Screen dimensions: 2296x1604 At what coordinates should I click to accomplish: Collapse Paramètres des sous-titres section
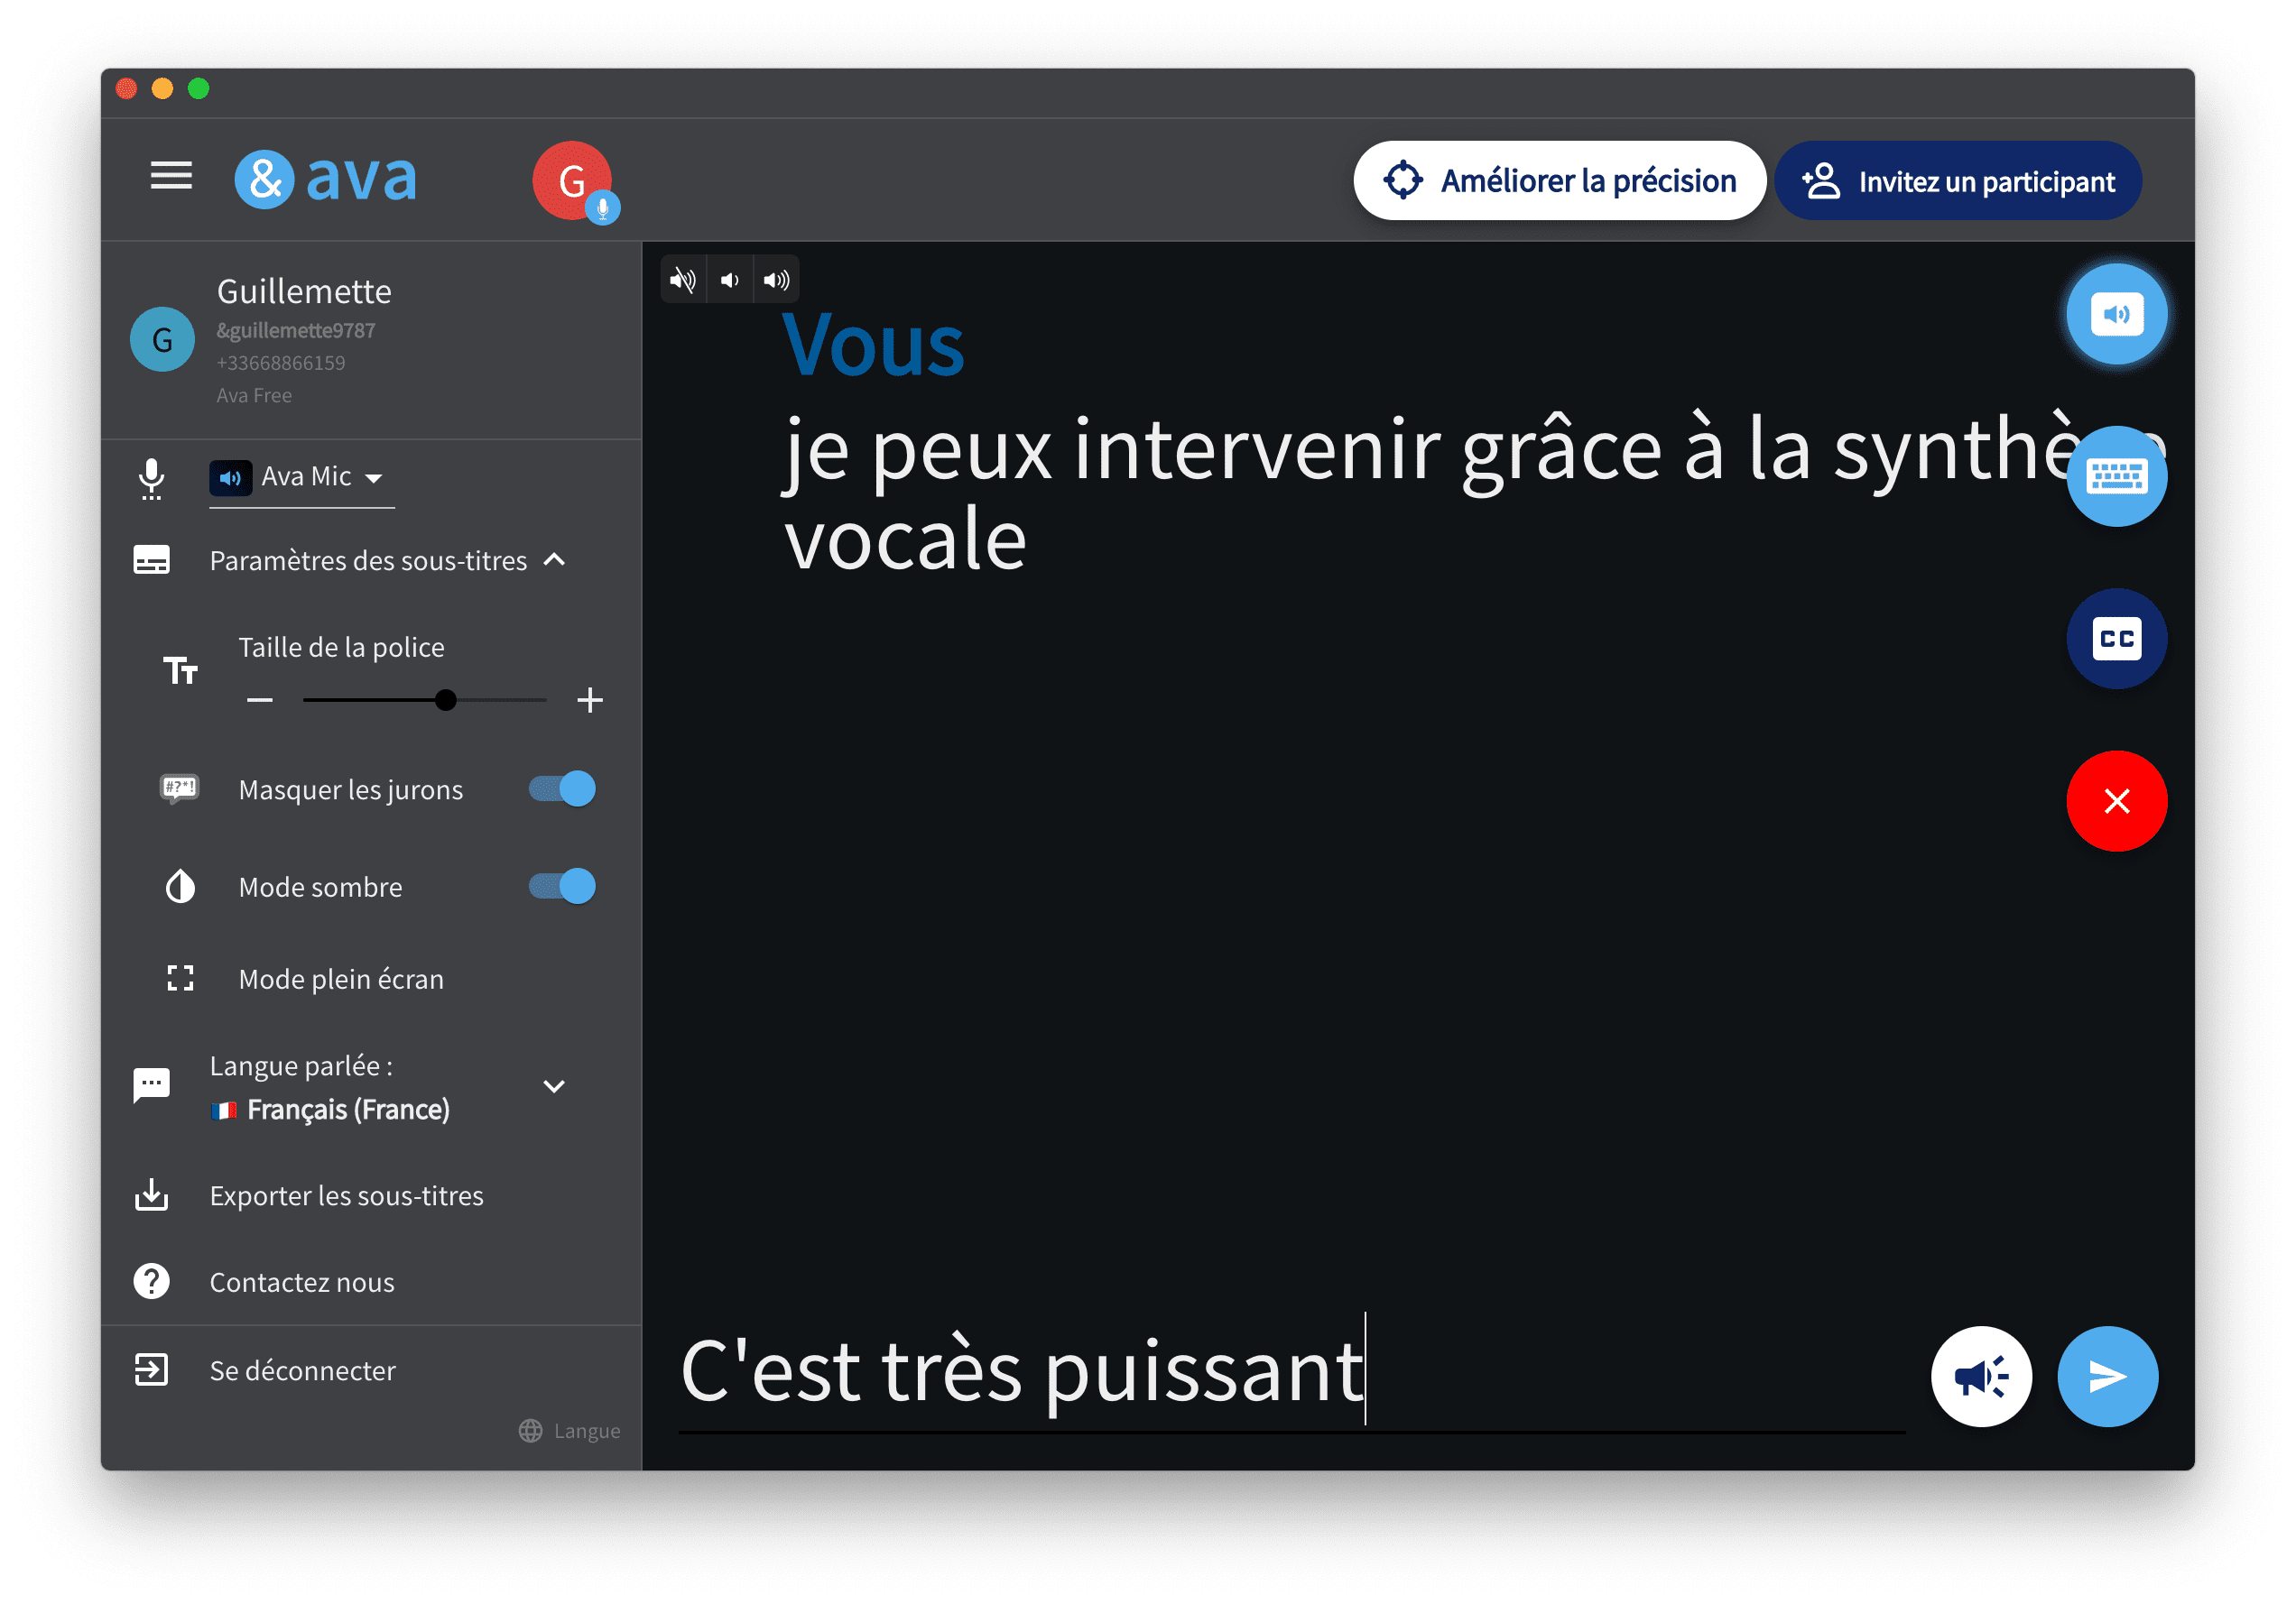(554, 559)
